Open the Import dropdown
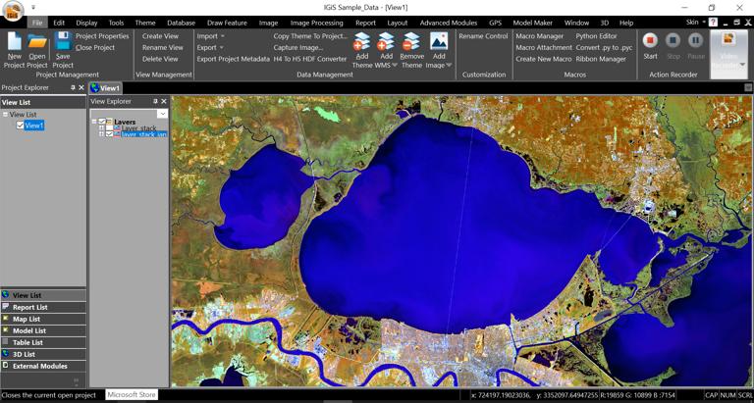Viewport: 754px width, 403px height. pyautogui.click(x=211, y=36)
